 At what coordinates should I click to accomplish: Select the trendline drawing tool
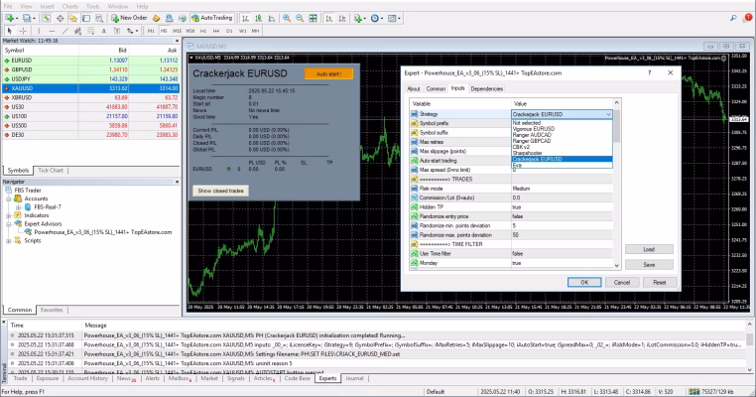pos(64,31)
